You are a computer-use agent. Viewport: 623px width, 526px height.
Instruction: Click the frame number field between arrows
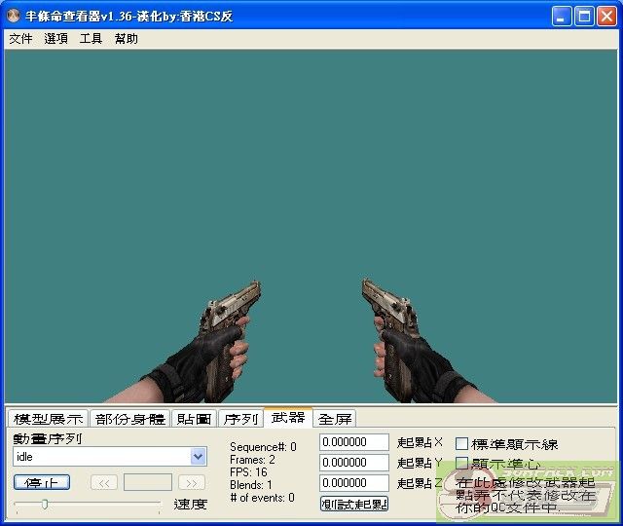148,483
